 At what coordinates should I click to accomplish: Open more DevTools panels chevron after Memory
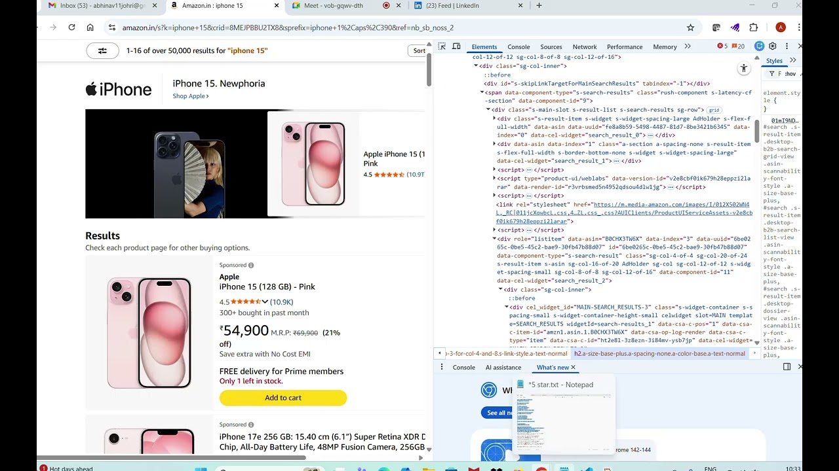coord(688,46)
